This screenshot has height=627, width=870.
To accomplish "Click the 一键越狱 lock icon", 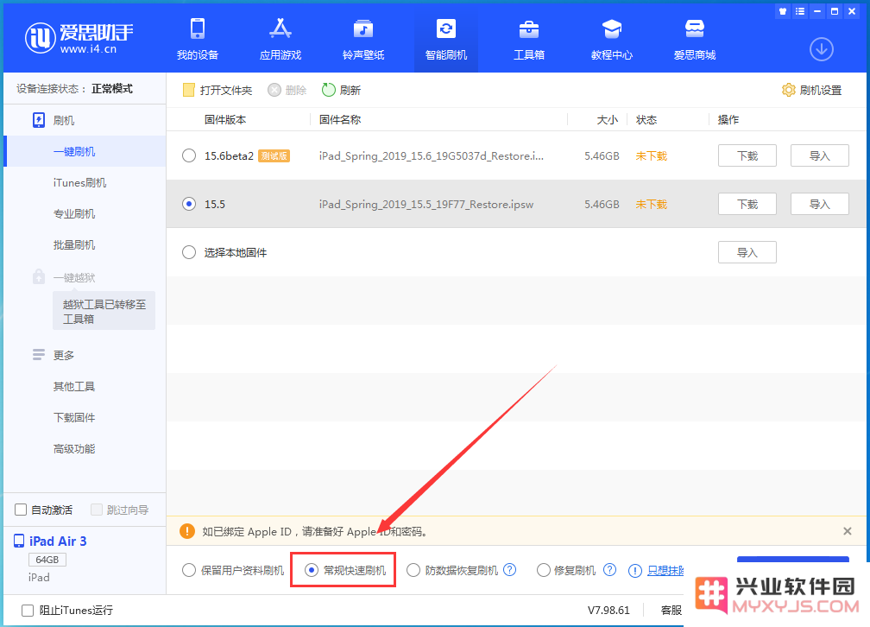I will click(38, 276).
